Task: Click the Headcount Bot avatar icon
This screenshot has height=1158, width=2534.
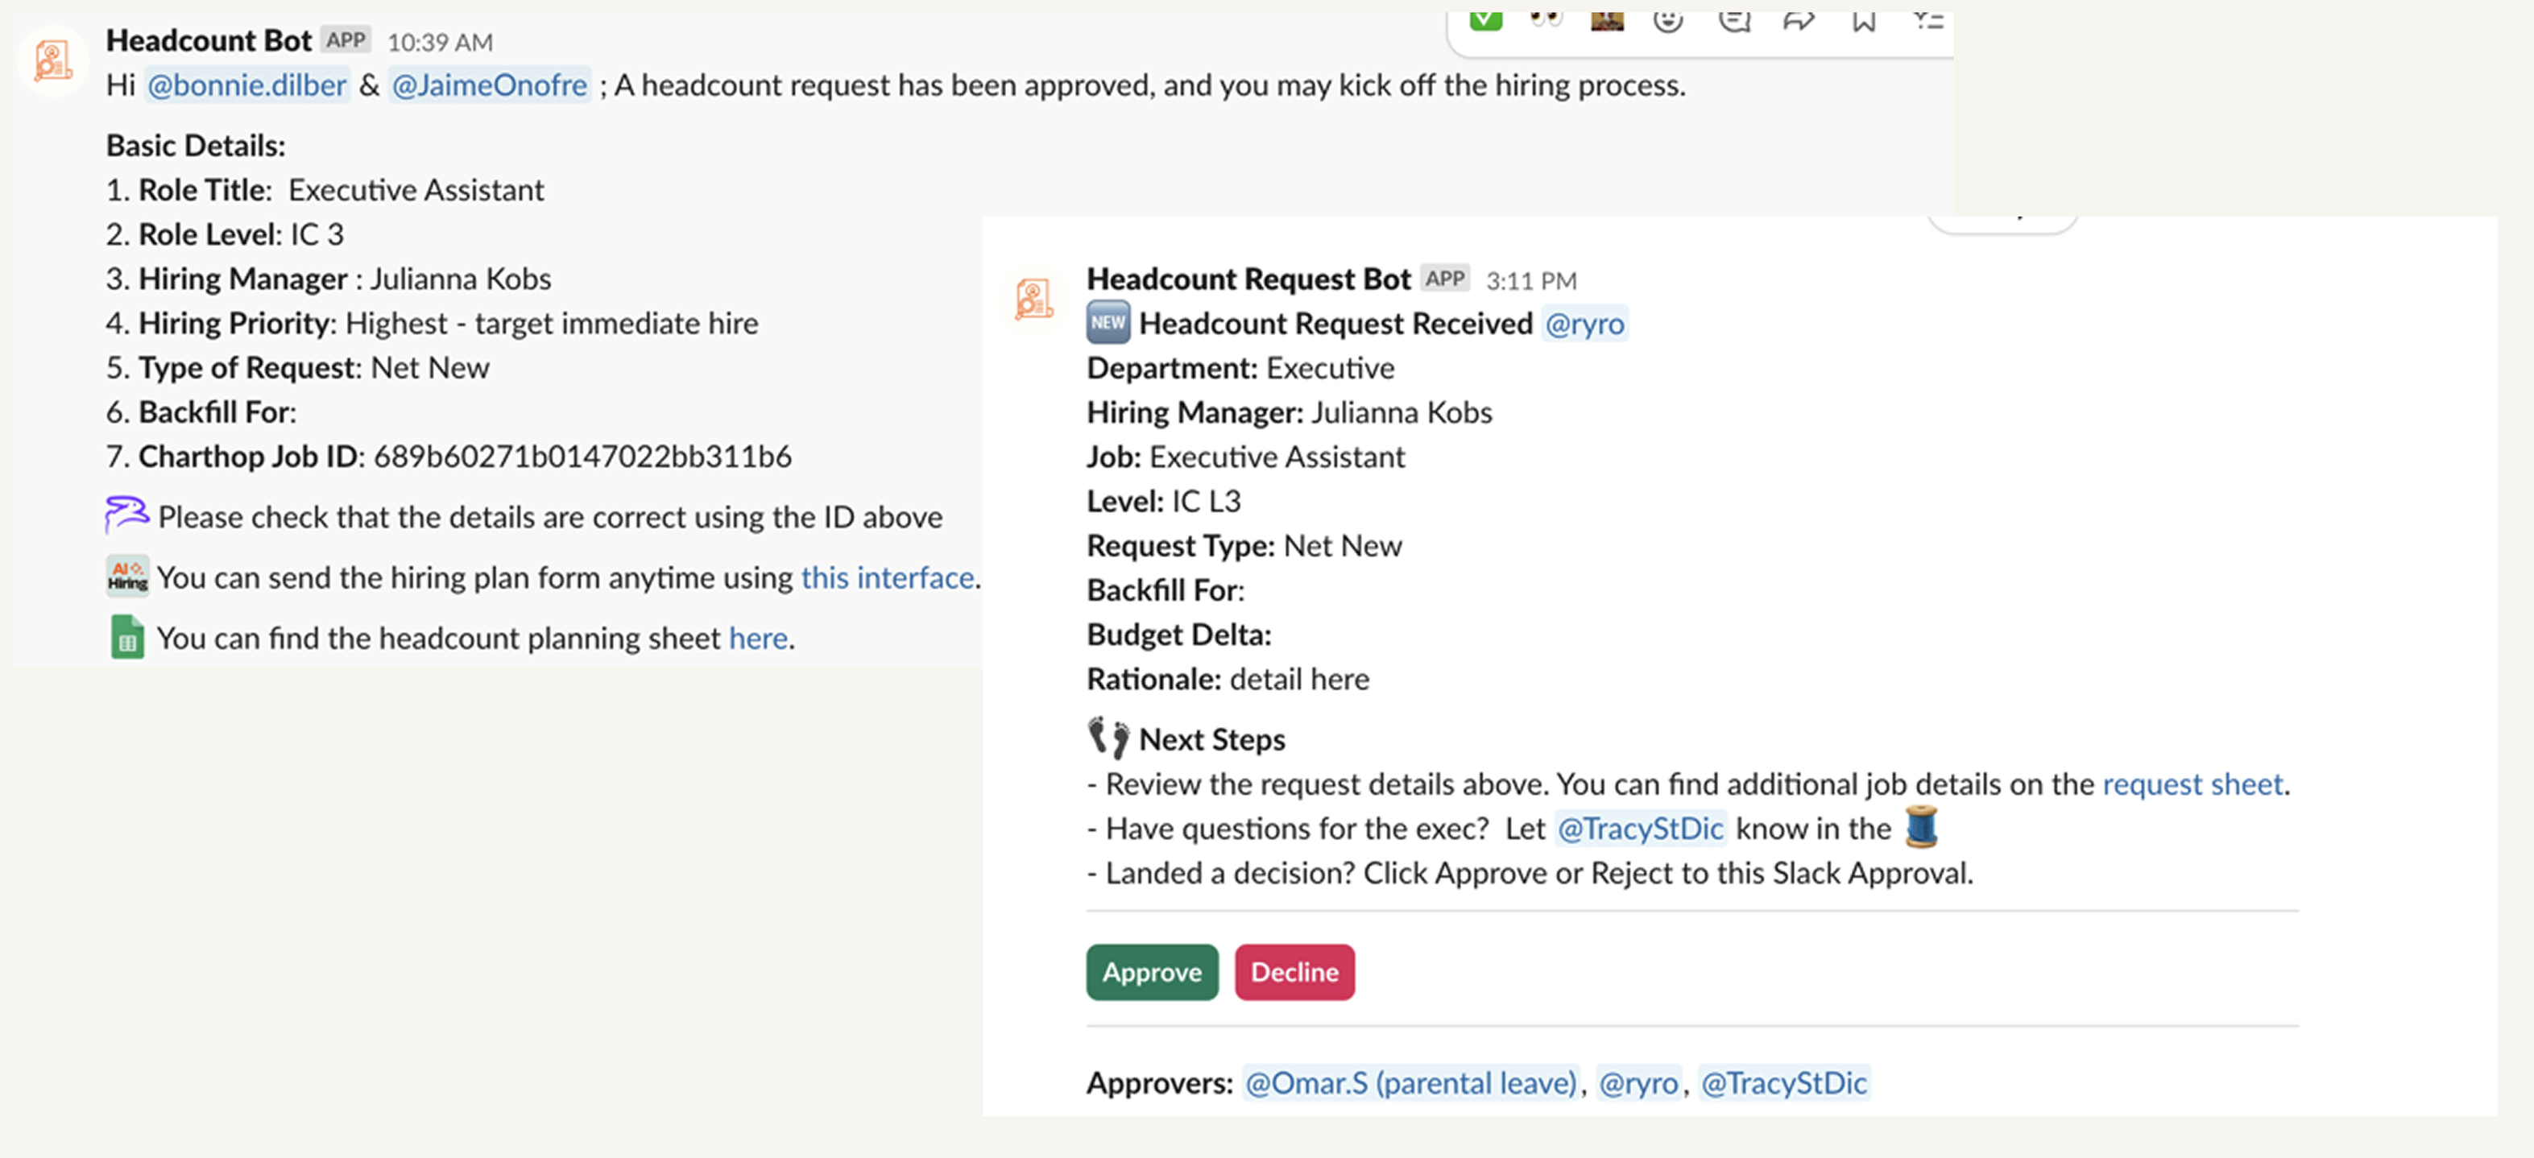Action: pos(53,61)
